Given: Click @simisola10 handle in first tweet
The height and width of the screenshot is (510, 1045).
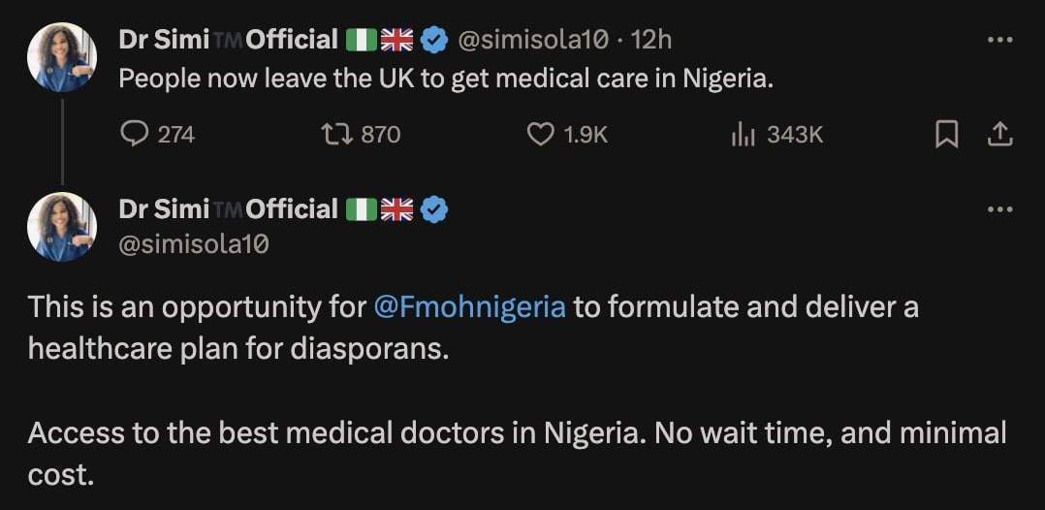Looking at the screenshot, I should point(532,40).
